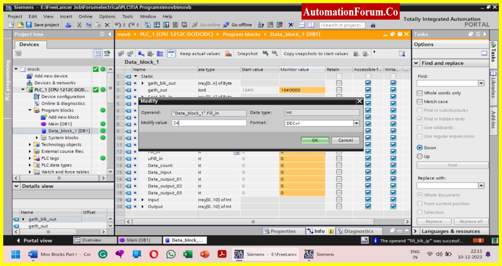Select the Up search direction radio button

[420, 156]
